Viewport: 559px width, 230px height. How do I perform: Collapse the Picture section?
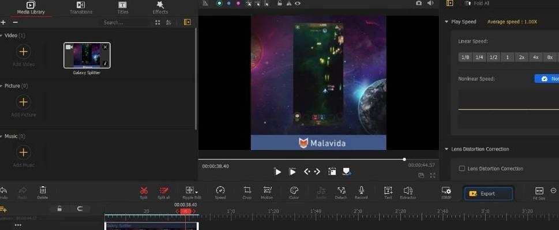coord(1,86)
